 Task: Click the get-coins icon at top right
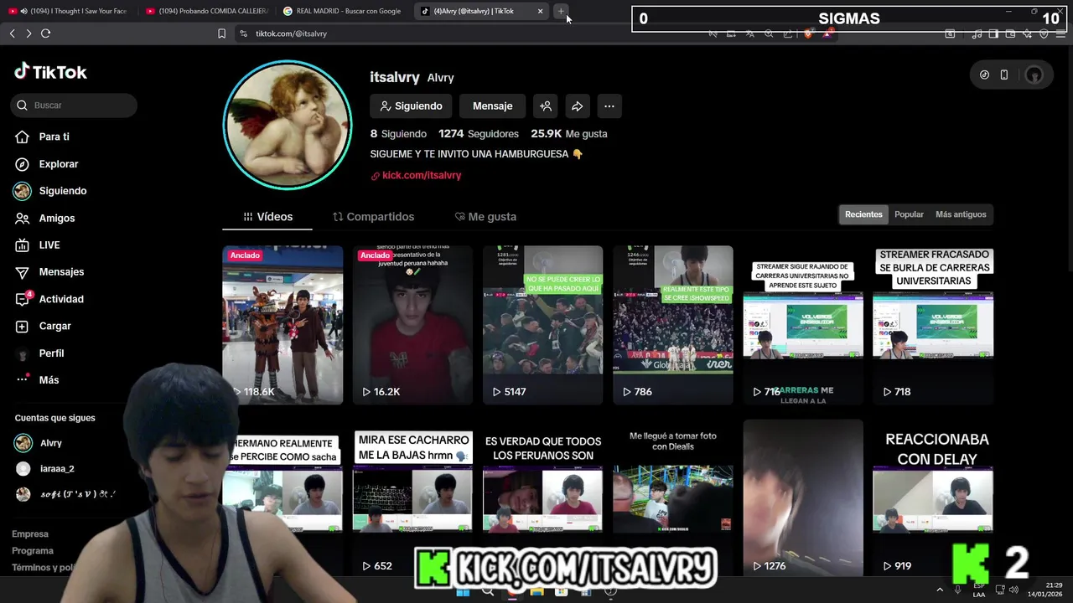[985, 75]
